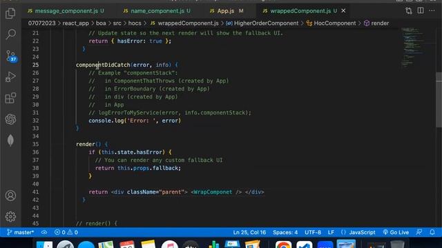Click componentDidCatch method name on line 25
This screenshot has width=442, height=248.
(103, 65)
